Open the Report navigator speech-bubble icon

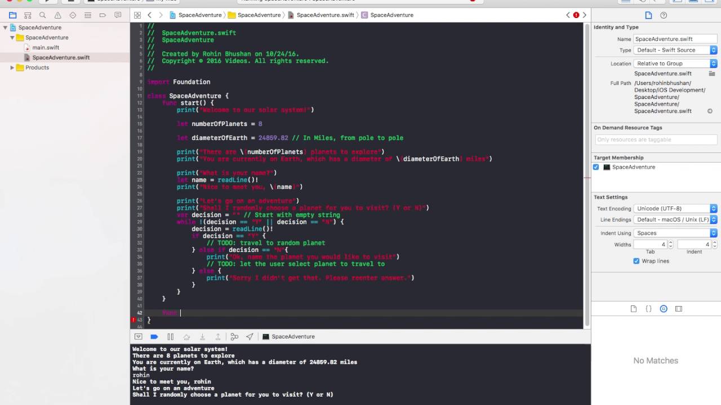118,15
